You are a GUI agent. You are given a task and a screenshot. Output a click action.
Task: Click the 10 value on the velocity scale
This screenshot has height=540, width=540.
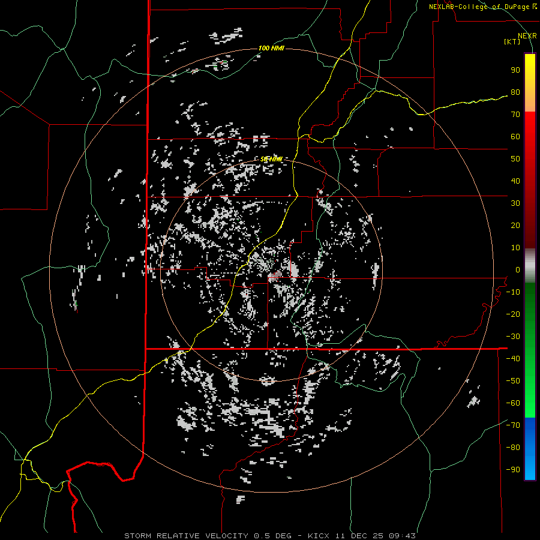pyautogui.click(x=515, y=248)
